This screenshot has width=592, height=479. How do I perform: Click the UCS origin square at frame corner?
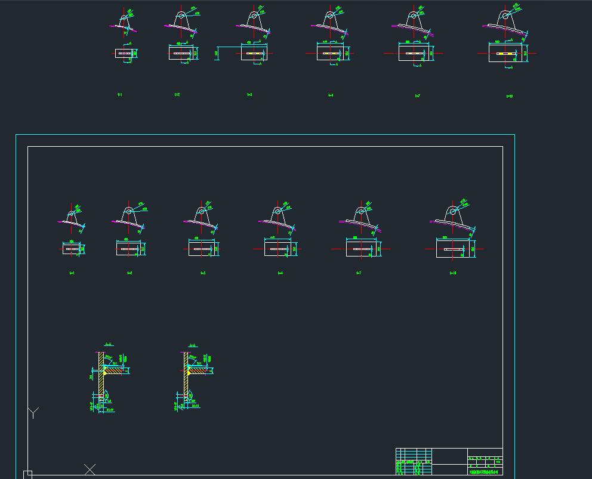point(27,474)
